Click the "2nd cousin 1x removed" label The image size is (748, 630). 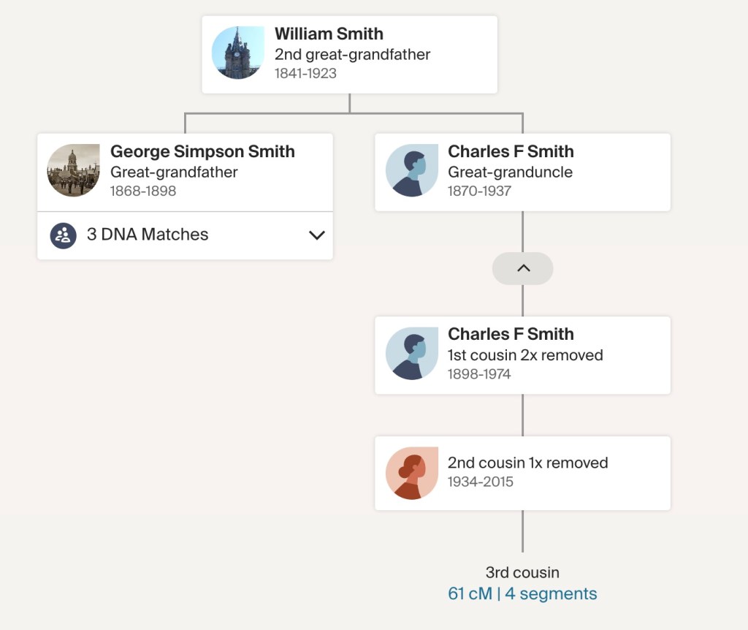point(527,463)
